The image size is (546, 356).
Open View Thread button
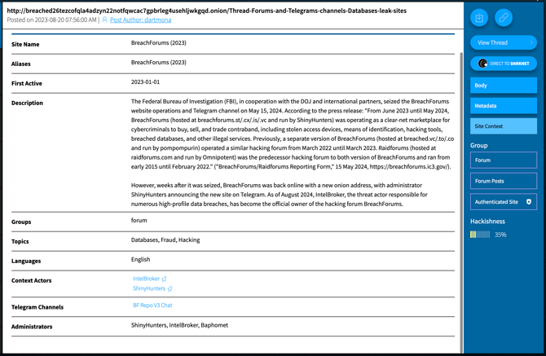click(503, 42)
